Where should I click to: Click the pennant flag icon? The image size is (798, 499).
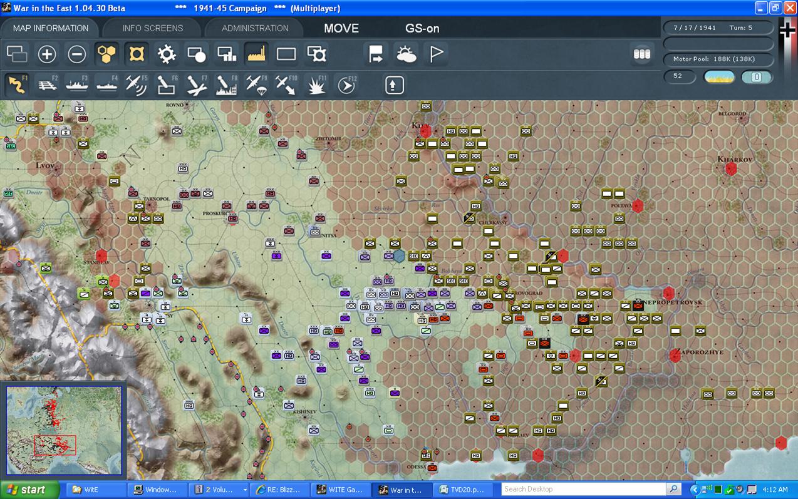(x=436, y=54)
